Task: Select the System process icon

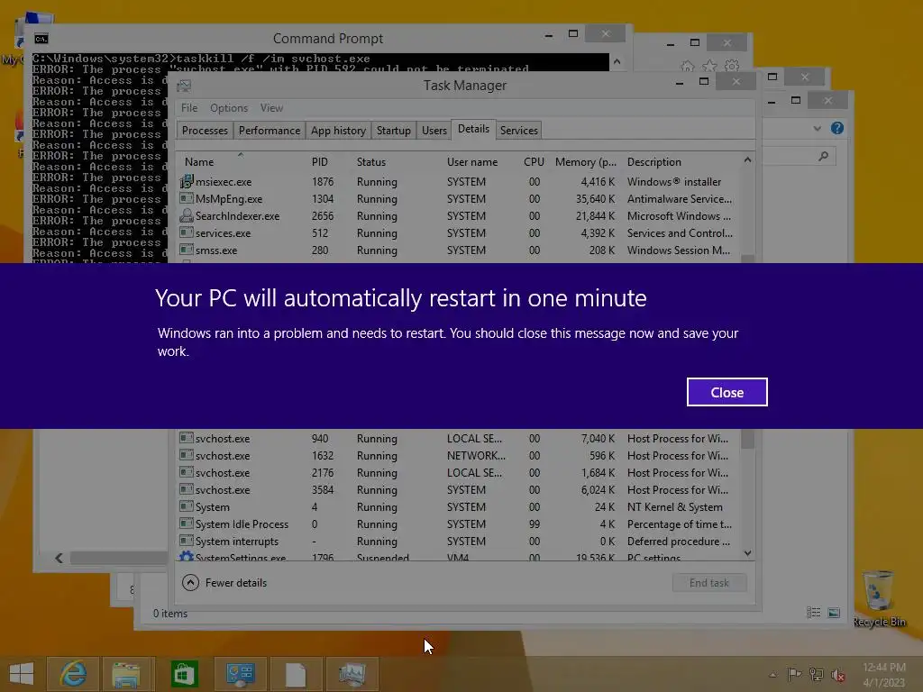Action: 187,506
